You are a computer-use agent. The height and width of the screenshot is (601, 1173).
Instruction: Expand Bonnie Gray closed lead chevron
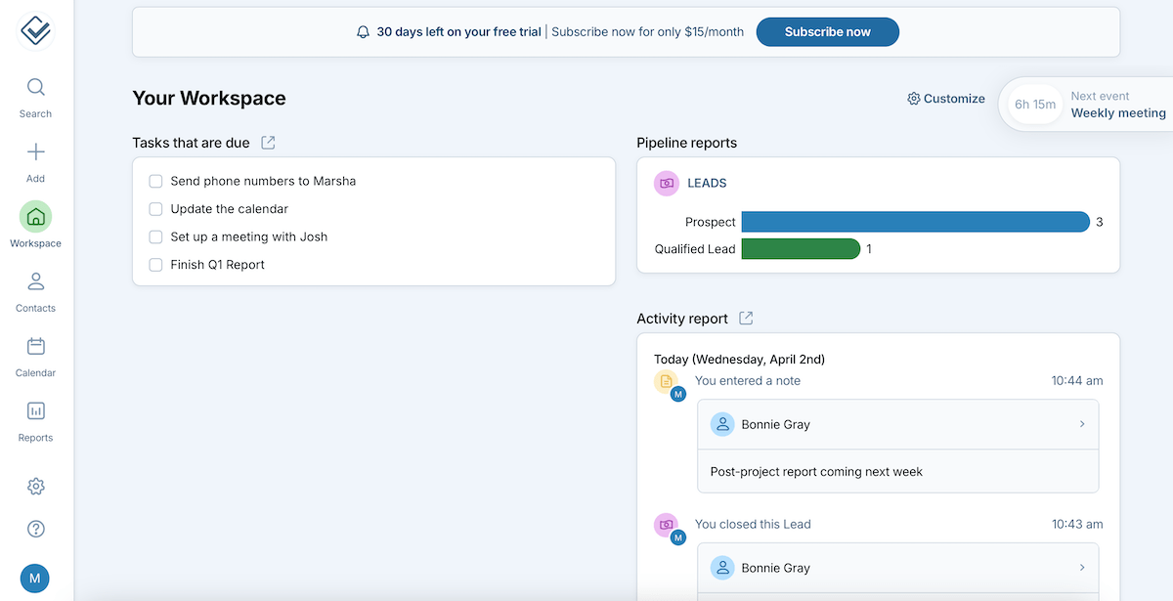pyautogui.click(x=1082, y=568)
